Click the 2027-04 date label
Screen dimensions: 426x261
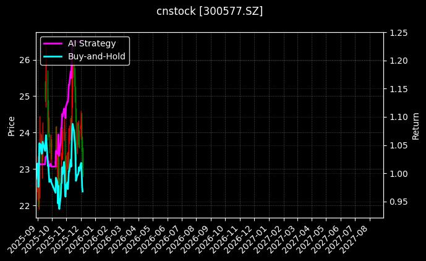296,239
